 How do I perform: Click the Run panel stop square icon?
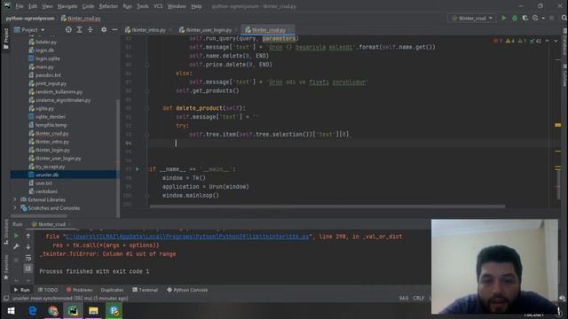point(16,260)
